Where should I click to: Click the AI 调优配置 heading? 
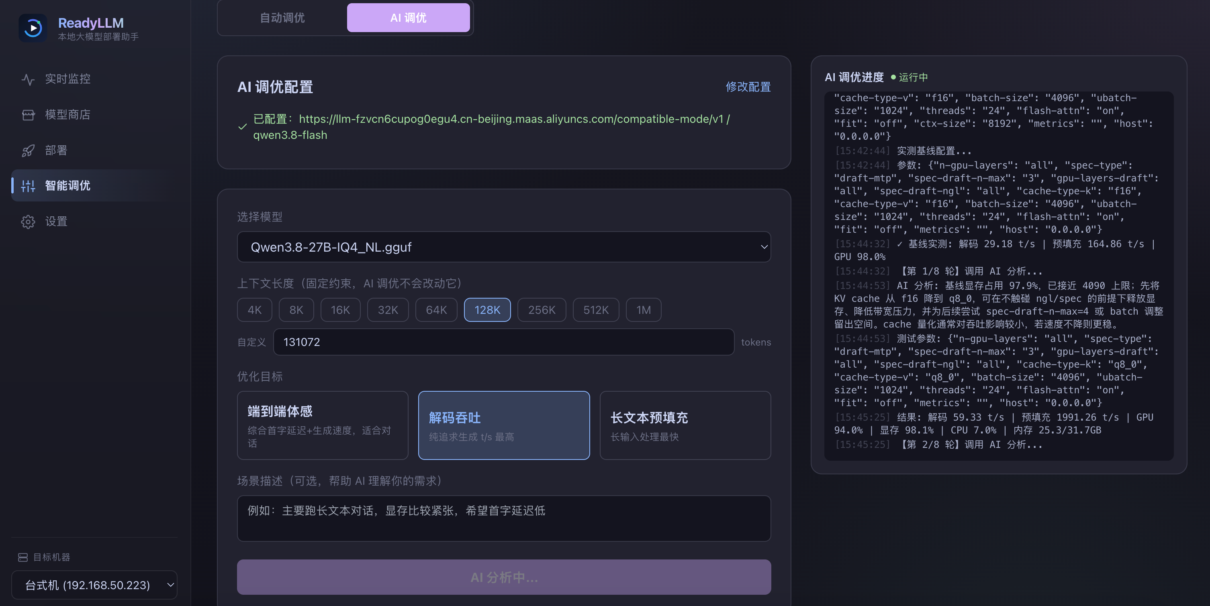275,87
